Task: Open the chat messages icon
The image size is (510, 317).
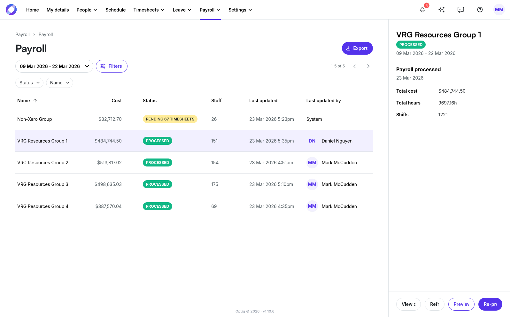Action: click(461, 10)
